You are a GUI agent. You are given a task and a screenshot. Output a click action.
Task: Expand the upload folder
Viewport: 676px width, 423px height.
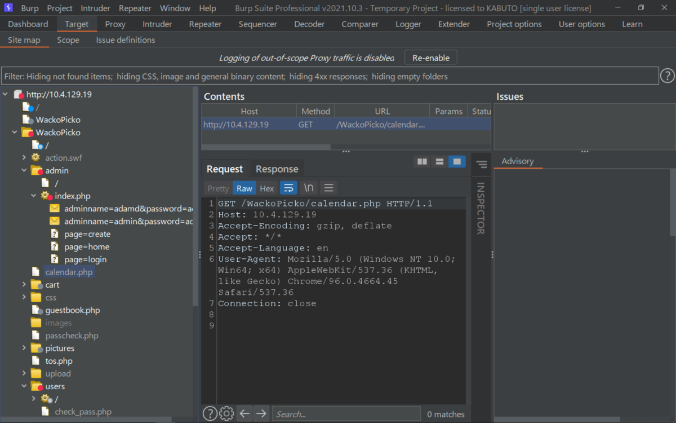pyautogui.click(x=24, y=373)
